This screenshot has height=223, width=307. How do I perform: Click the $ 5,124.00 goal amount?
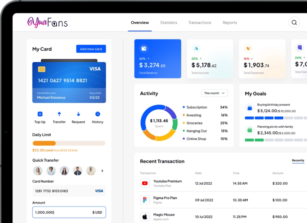click(267, 111)
